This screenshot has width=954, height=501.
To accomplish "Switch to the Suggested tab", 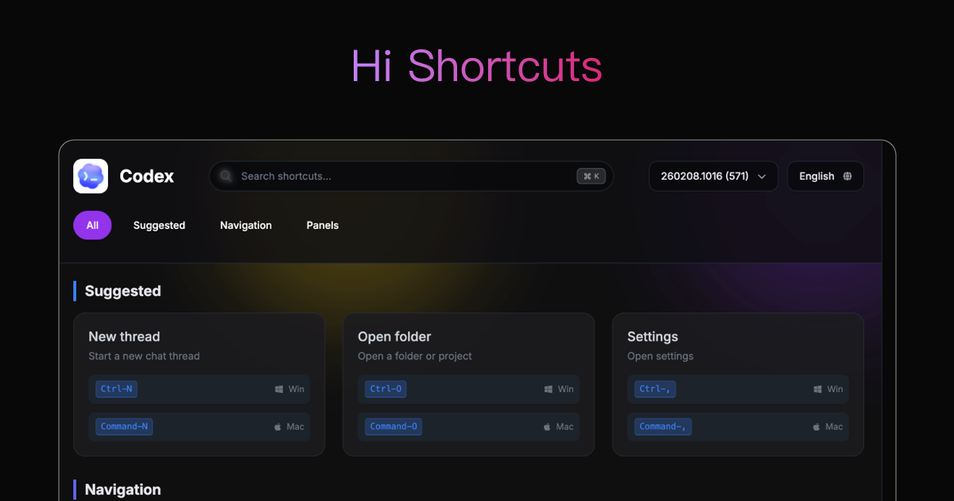I will tap(159, 226).
